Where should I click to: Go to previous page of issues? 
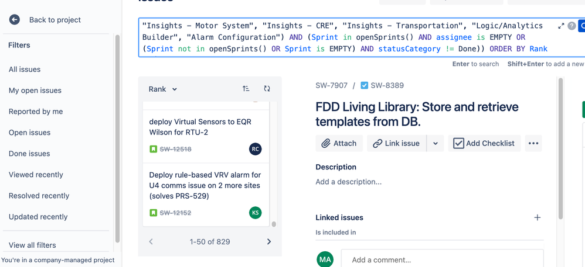click(x=151, y=242)
